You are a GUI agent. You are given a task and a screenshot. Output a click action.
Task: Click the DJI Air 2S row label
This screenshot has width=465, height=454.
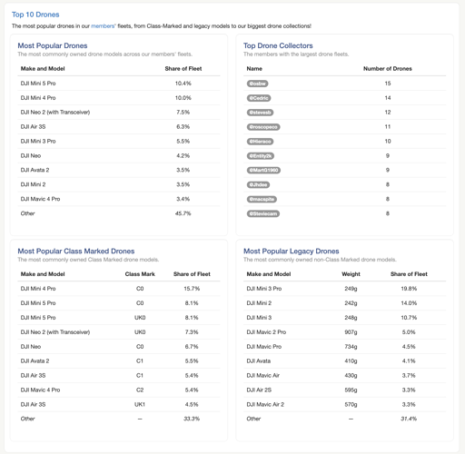(259, 390)
